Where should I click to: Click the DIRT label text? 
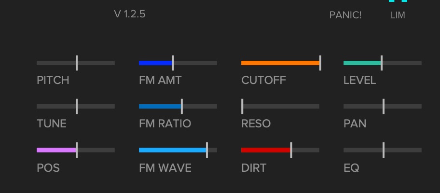click(x=253, y=168)
